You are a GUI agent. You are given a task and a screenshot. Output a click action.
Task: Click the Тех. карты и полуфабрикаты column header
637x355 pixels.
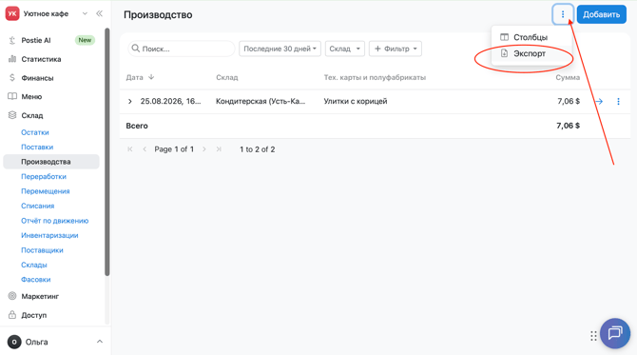point(375,77)
